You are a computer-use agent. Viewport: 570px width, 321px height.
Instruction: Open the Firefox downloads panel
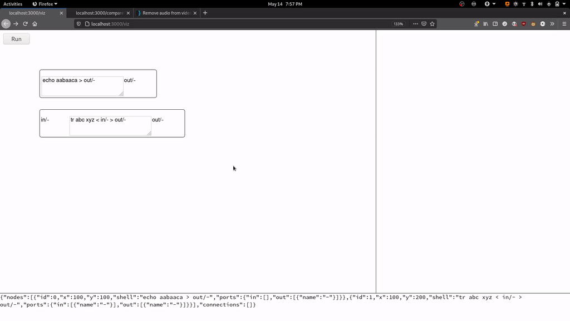pos(476,24)
